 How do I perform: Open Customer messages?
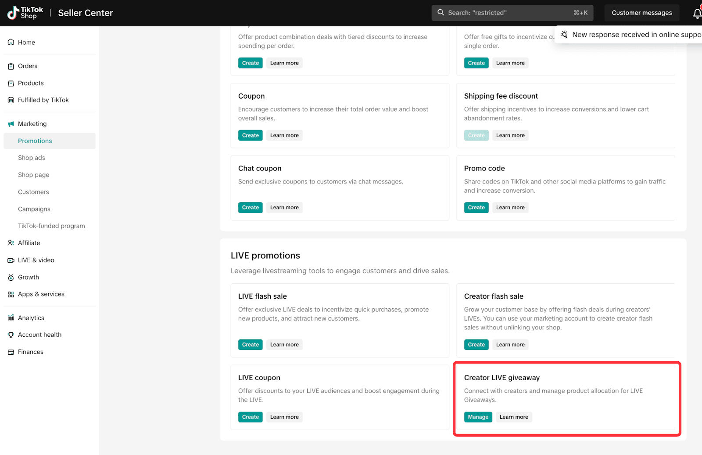[x=641, y=13]
